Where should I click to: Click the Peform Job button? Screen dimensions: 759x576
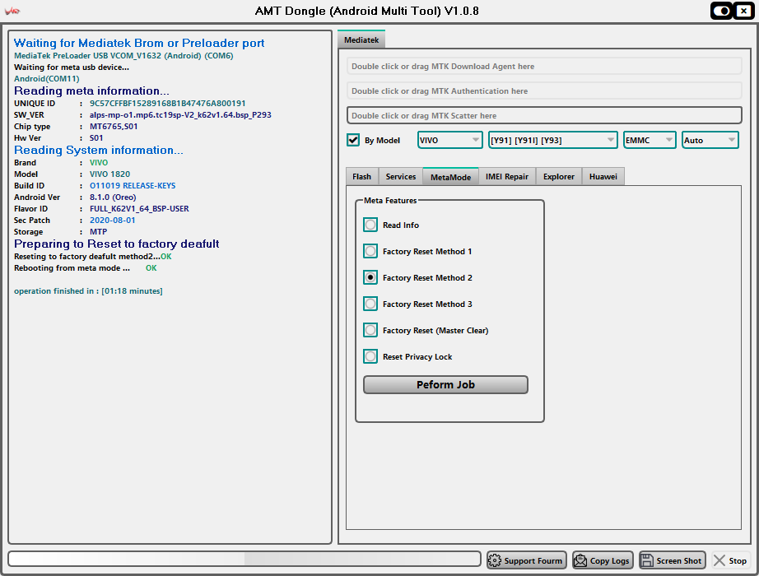coord(445,385)
